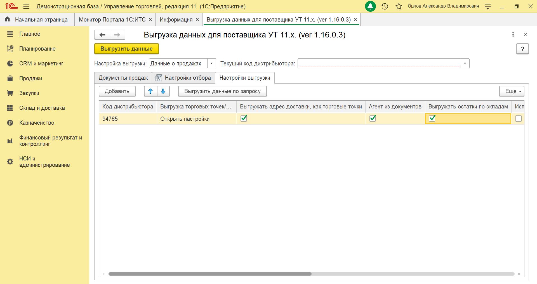
Task: Open service settings menu icon in title bar
Action: click(488, 6)
